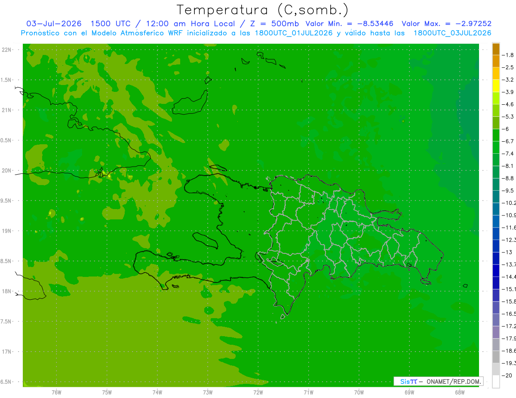Click 'Valor Max. = -2.97252' text
This screenshot has width=516, height=398.
[446, 24]
